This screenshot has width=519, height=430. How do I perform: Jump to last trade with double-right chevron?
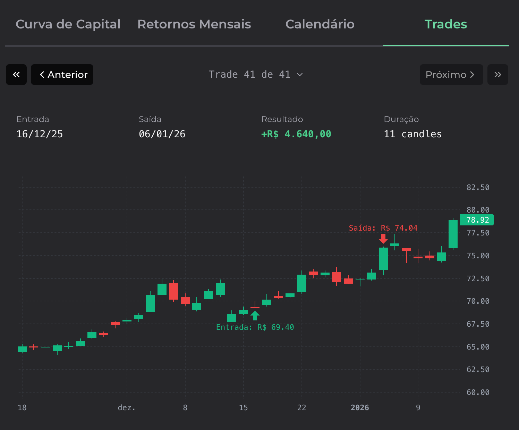497,75
